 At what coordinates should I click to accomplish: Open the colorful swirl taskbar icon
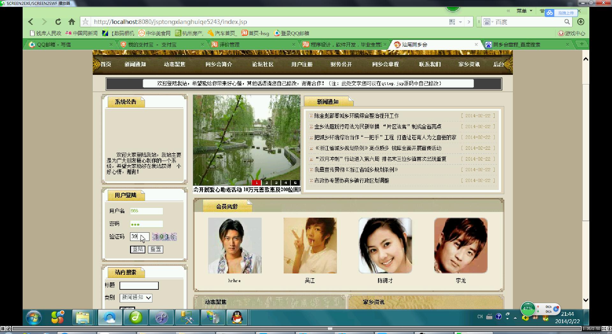(57, 317)
